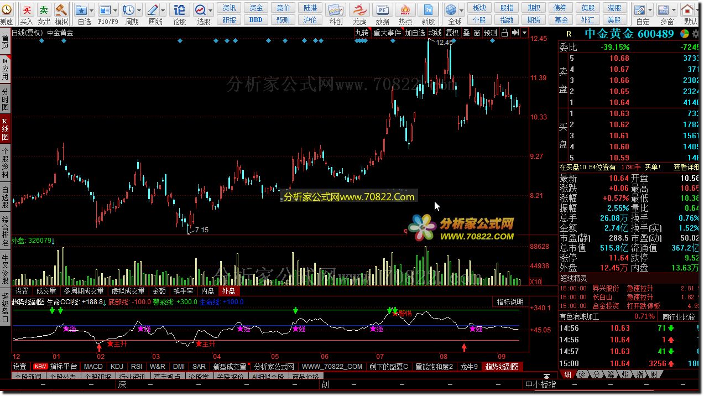This screenshot has width=704, height=396.
Task: Click the 12.45 high price label
Action: (444, 43)
